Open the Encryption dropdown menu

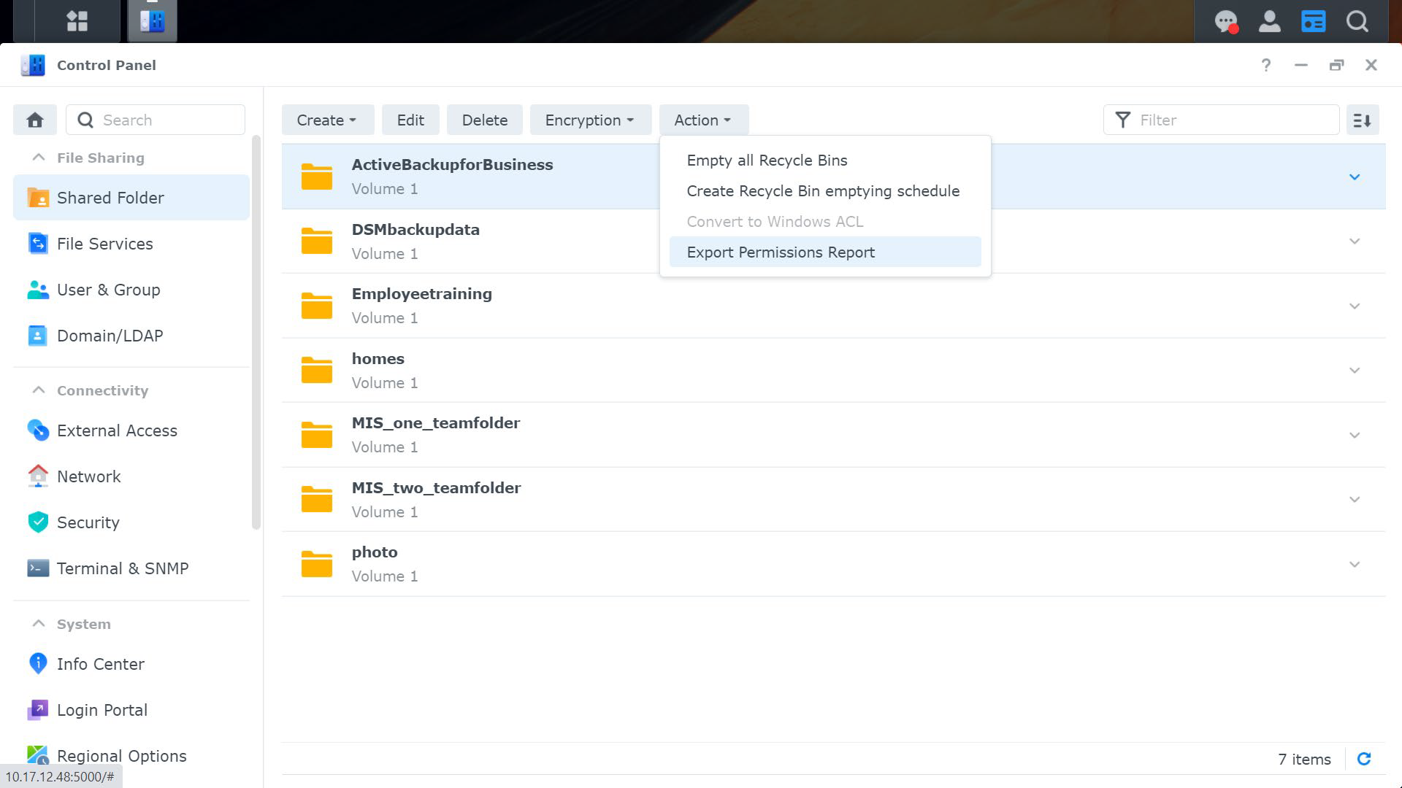point(590,120)
